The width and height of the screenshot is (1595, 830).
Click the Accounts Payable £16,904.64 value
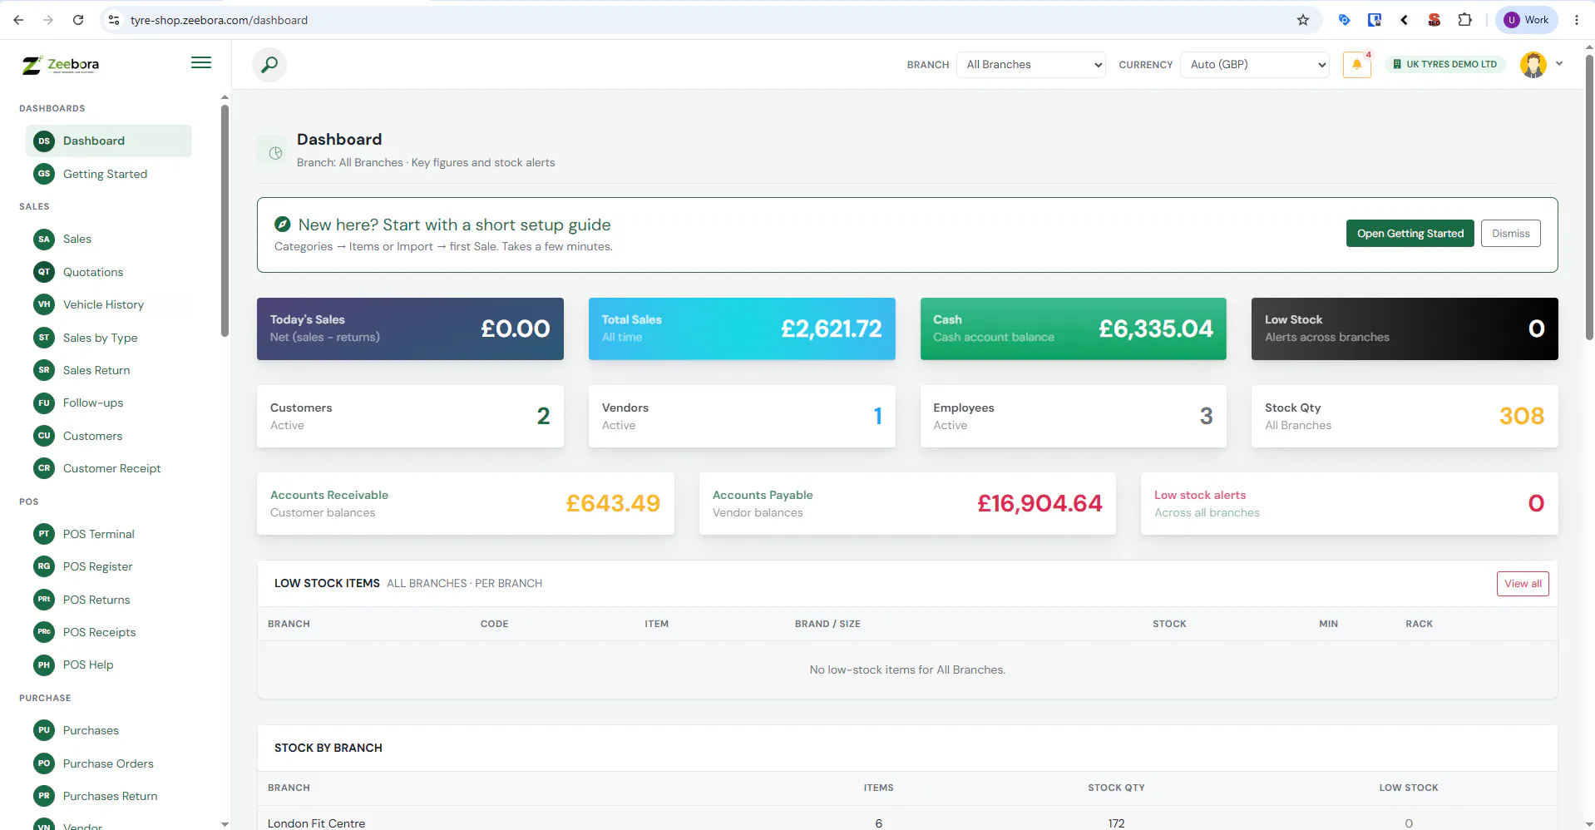(x=1039, y=503)
